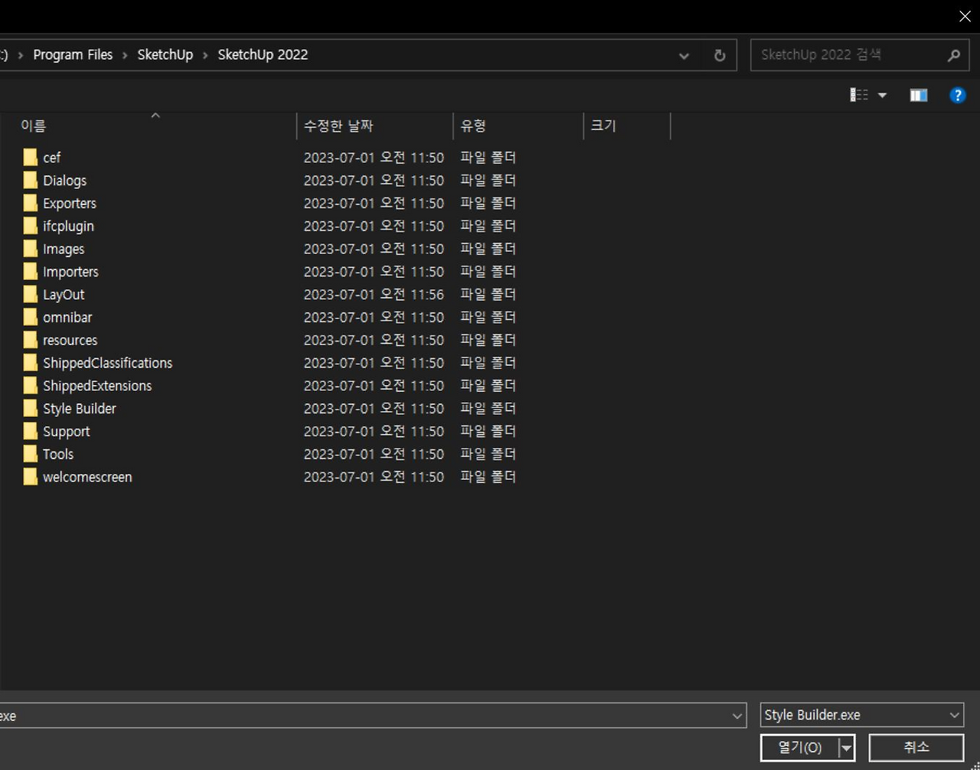The image size is (980, 770).
Task: Click the Images folder icon
Action: tap(30, 249)
